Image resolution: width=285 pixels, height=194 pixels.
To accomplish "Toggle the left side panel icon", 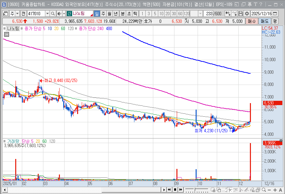I will pos(5,14).
